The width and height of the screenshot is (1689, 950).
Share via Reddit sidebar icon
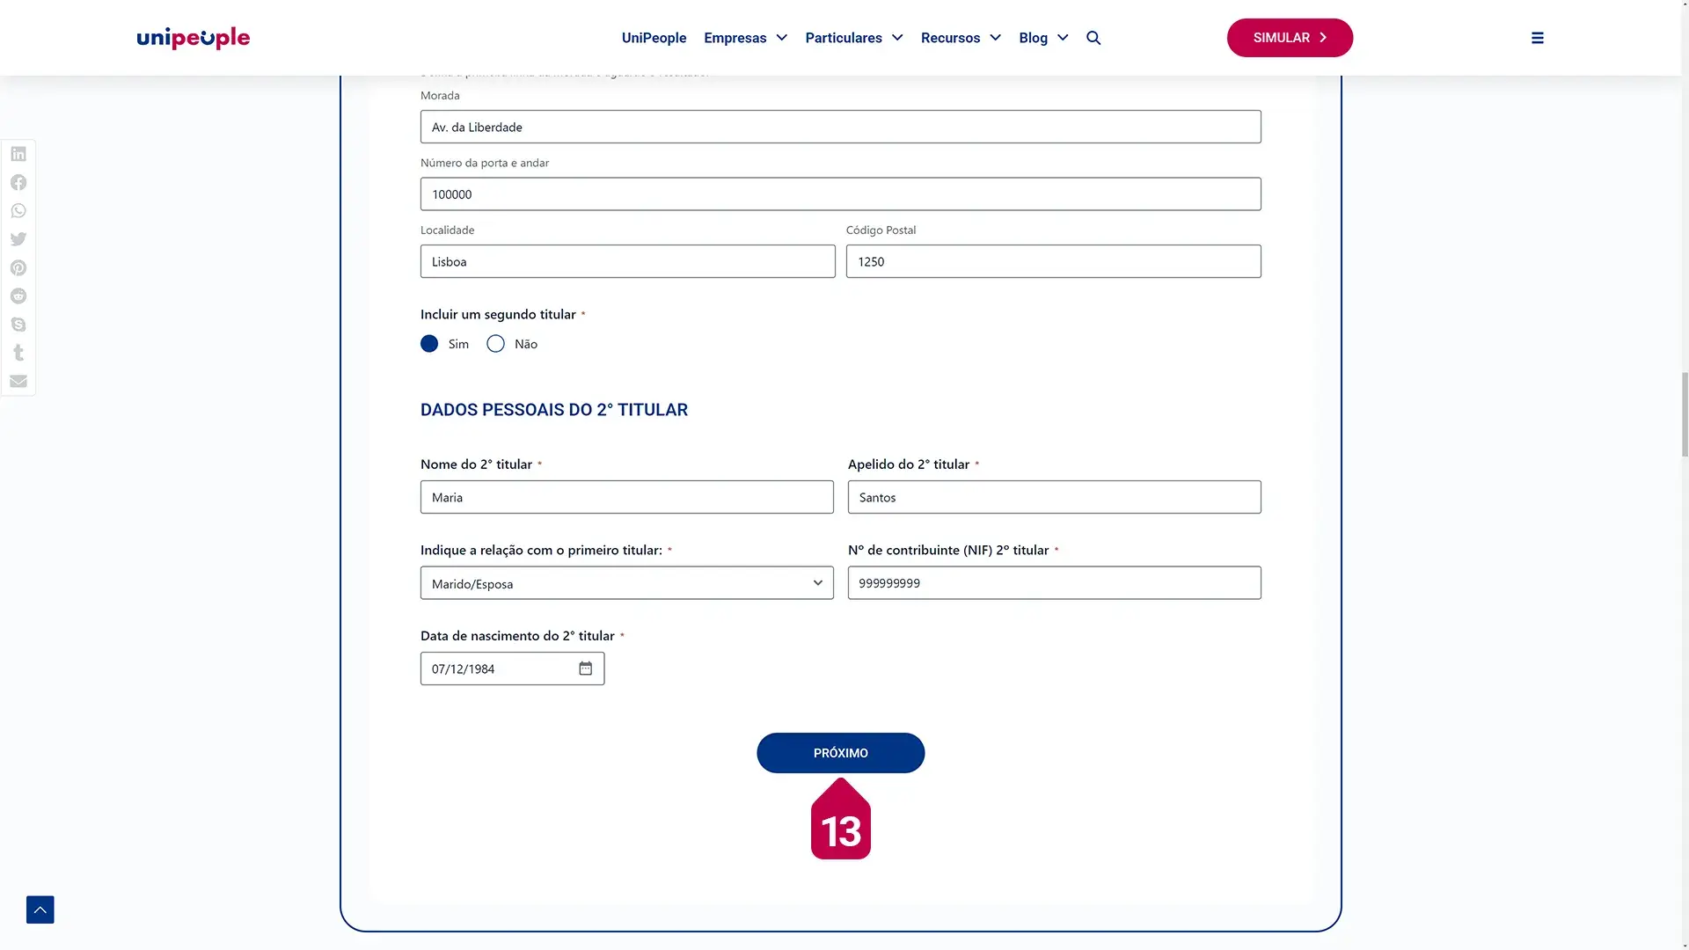pos(18,296)
